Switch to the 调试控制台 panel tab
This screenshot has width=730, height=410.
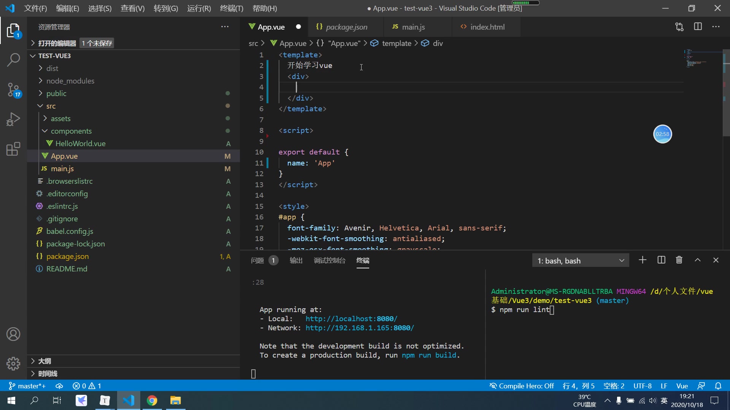tap(329, 260)
